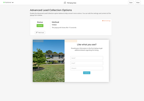Expand the Published status dropdown arrow
The height and width of the screenshot is (101, 144).
(13, 3)
